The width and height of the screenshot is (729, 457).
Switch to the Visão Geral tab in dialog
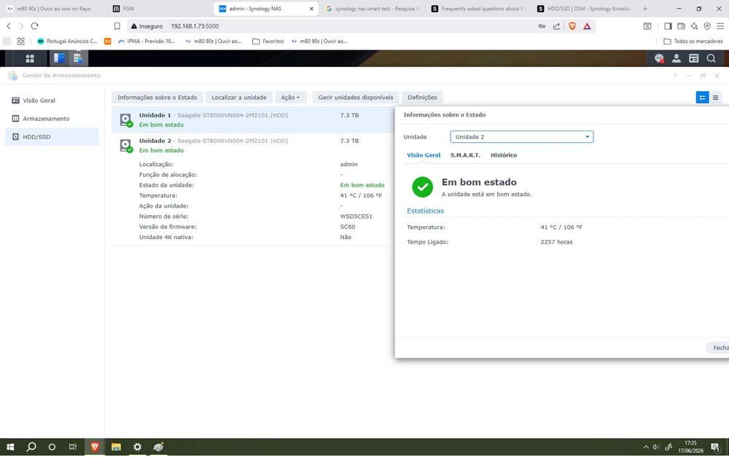pyautogui.click(x=424, y=155)
